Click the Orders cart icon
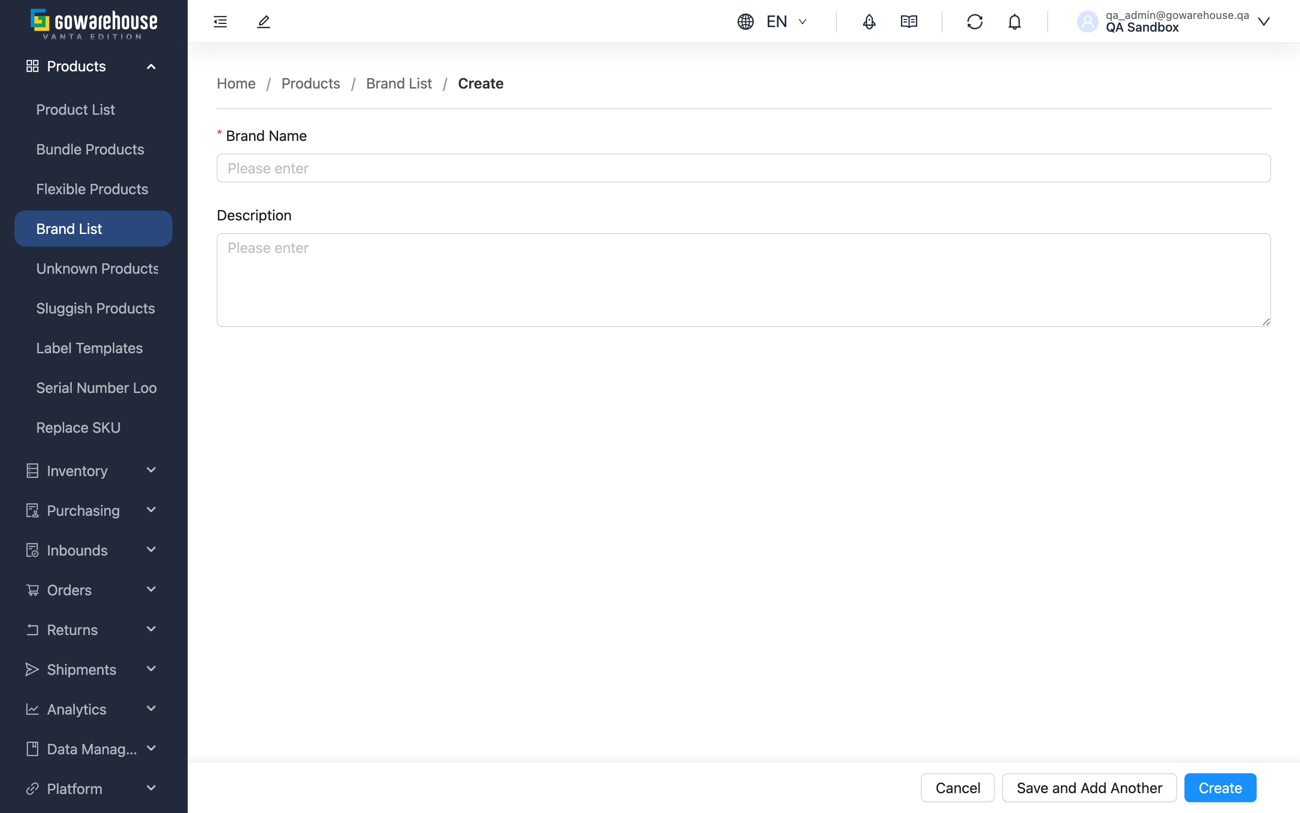 [x=32, y=590]
